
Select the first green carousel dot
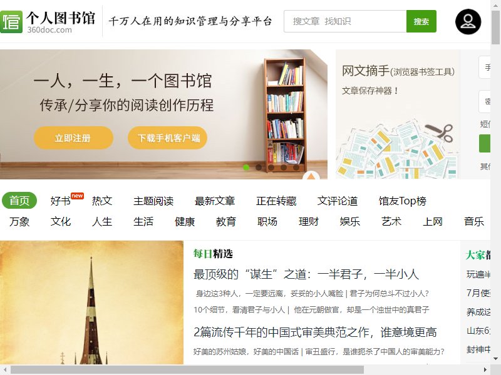pyautogui.click(x=246, y=167)
